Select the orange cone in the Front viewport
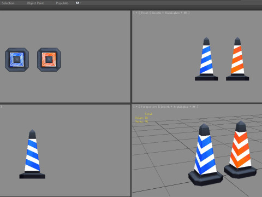Image resolution: width=262 pixels, height=197 pixels. [x=237, y=59]
